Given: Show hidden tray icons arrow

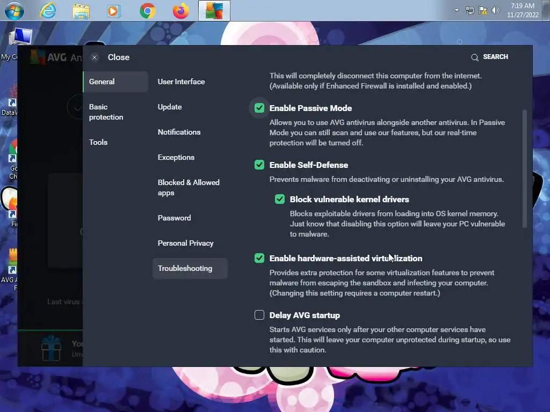Looking at the screenshot, I should point(457,10).
